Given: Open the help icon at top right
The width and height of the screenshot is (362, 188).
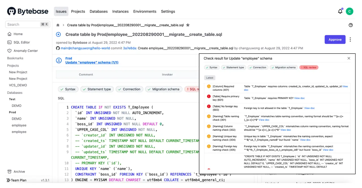Looking at the screenshot, I should (x=351, y=25).
